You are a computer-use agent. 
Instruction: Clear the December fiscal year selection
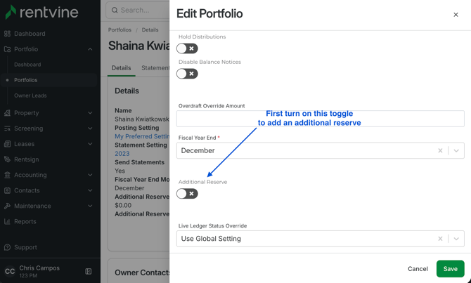click(x=440, y=151)
